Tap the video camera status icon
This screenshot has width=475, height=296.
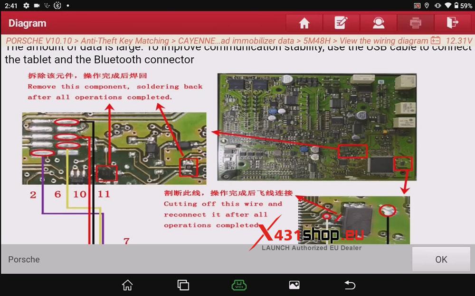pyautogui.click(x=37, y=5)
